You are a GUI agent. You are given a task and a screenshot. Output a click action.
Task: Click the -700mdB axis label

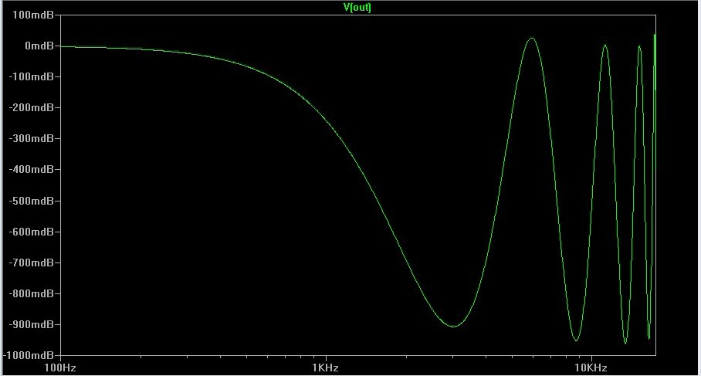pos(32,263)
